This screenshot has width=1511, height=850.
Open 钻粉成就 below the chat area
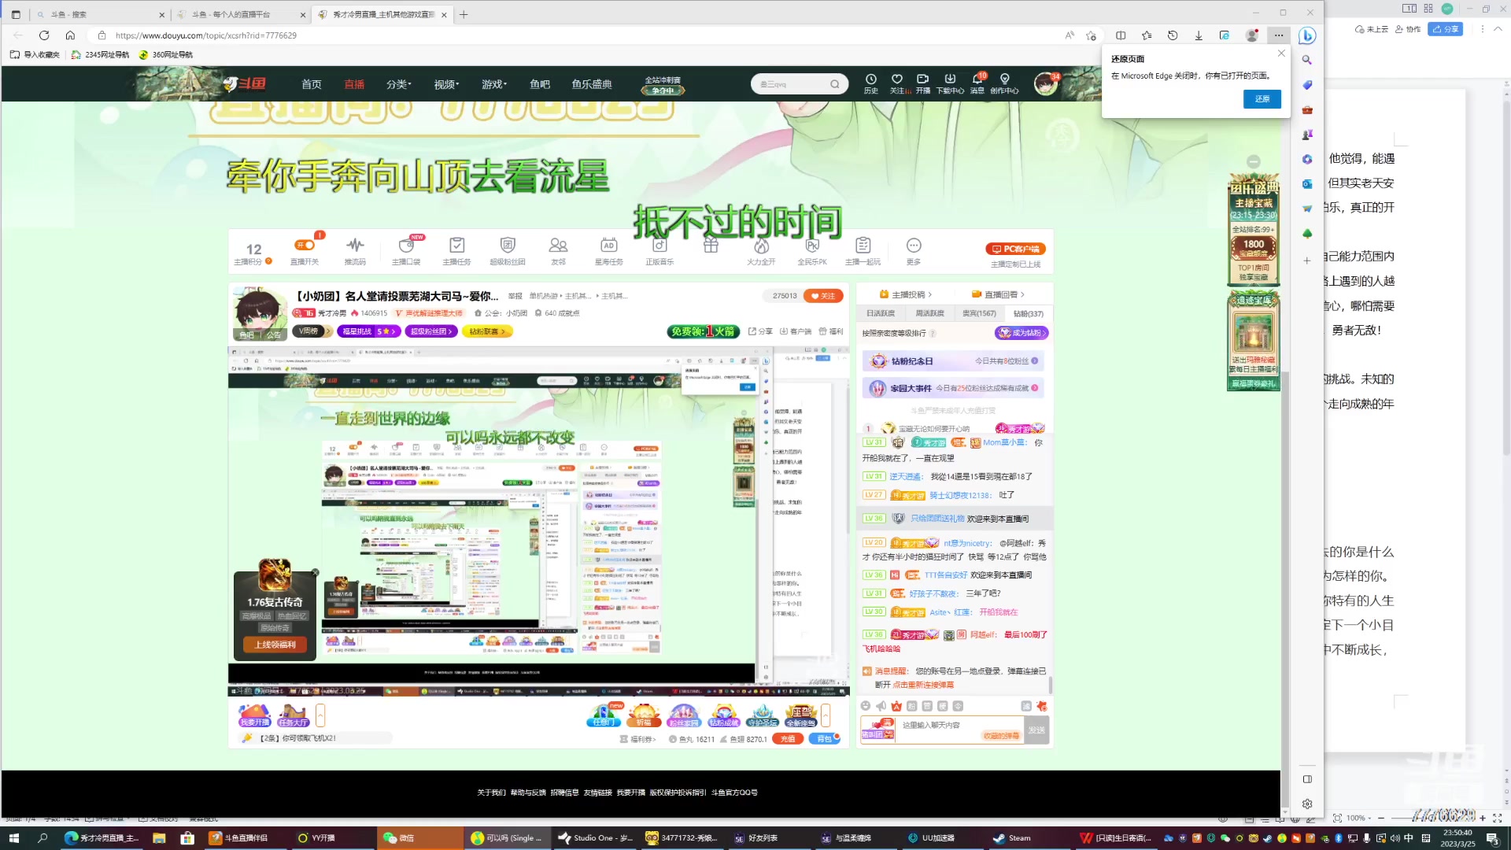(x=723, y=716)
